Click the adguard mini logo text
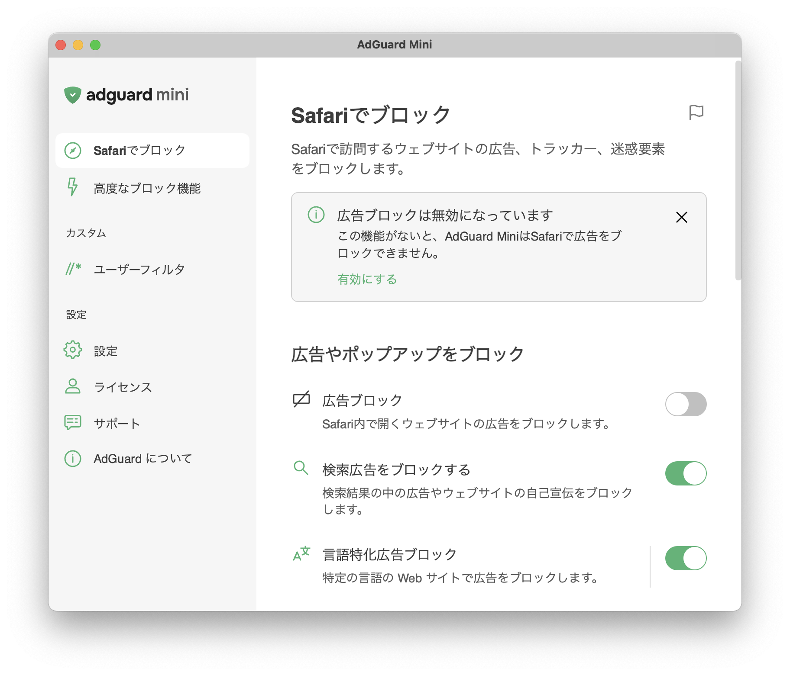This screenshot has width=790, height=675. [137, 95]
